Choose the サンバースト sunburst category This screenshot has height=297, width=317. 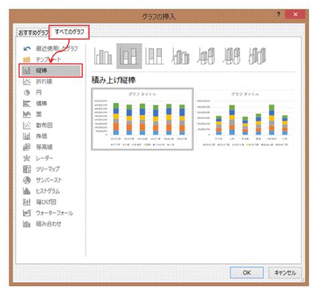tap(42, 180)
